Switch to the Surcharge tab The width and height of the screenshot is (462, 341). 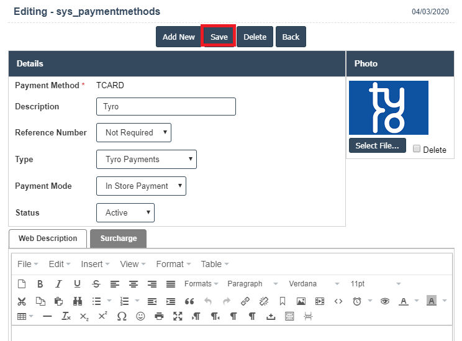118,239
